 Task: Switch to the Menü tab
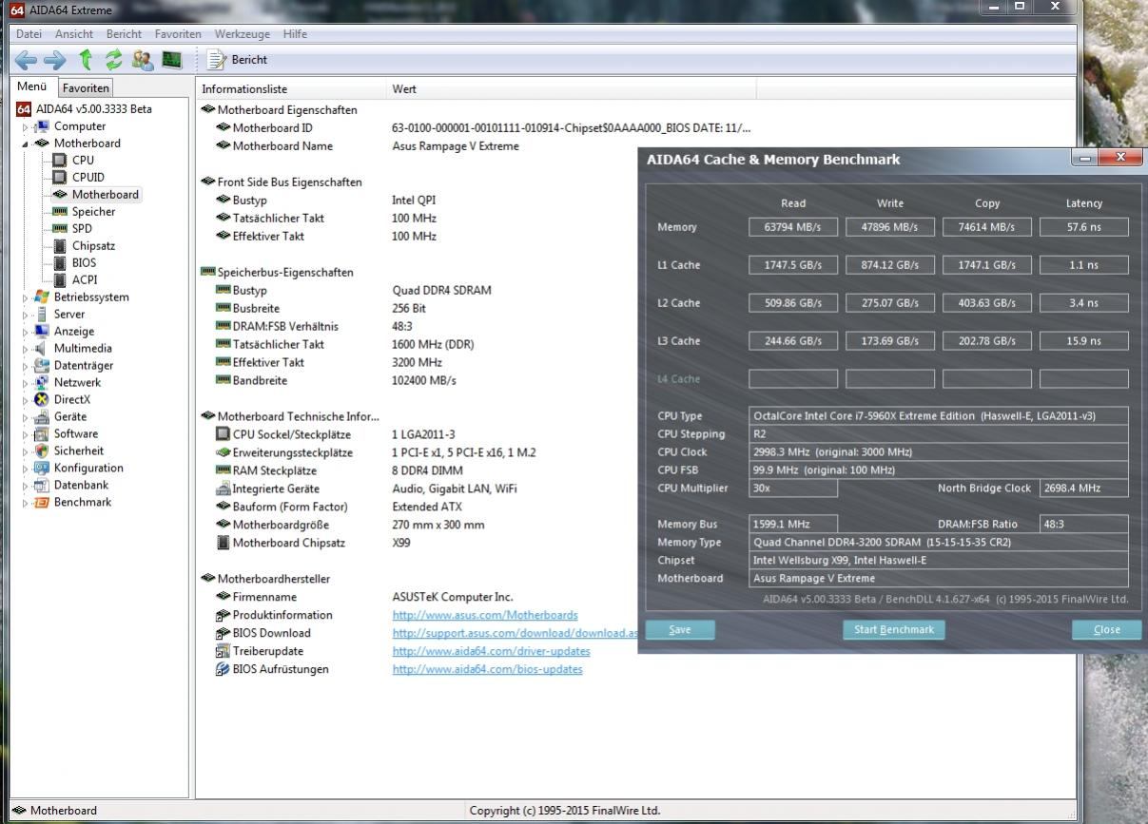(32, 86)
